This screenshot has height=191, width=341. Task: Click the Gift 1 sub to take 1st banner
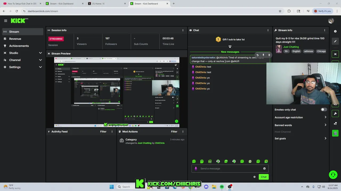pos(230,40)
